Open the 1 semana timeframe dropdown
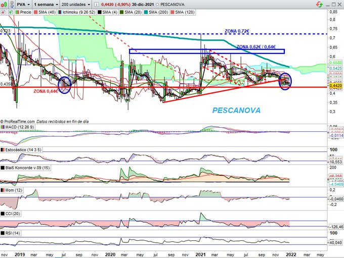This screenshot has width=344, height=258. point(46,5)
